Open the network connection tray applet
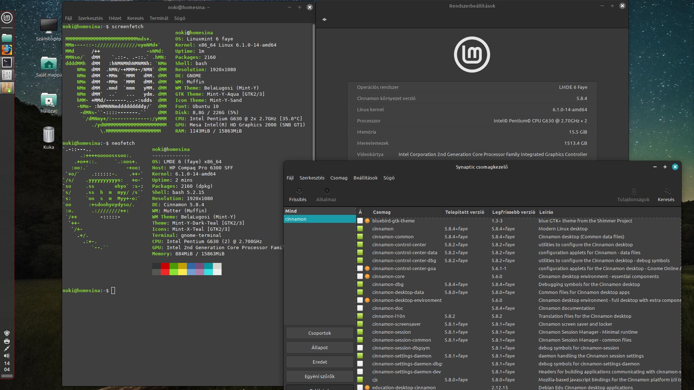This screenshot has height=390, width=694. [x=7, y=348]
